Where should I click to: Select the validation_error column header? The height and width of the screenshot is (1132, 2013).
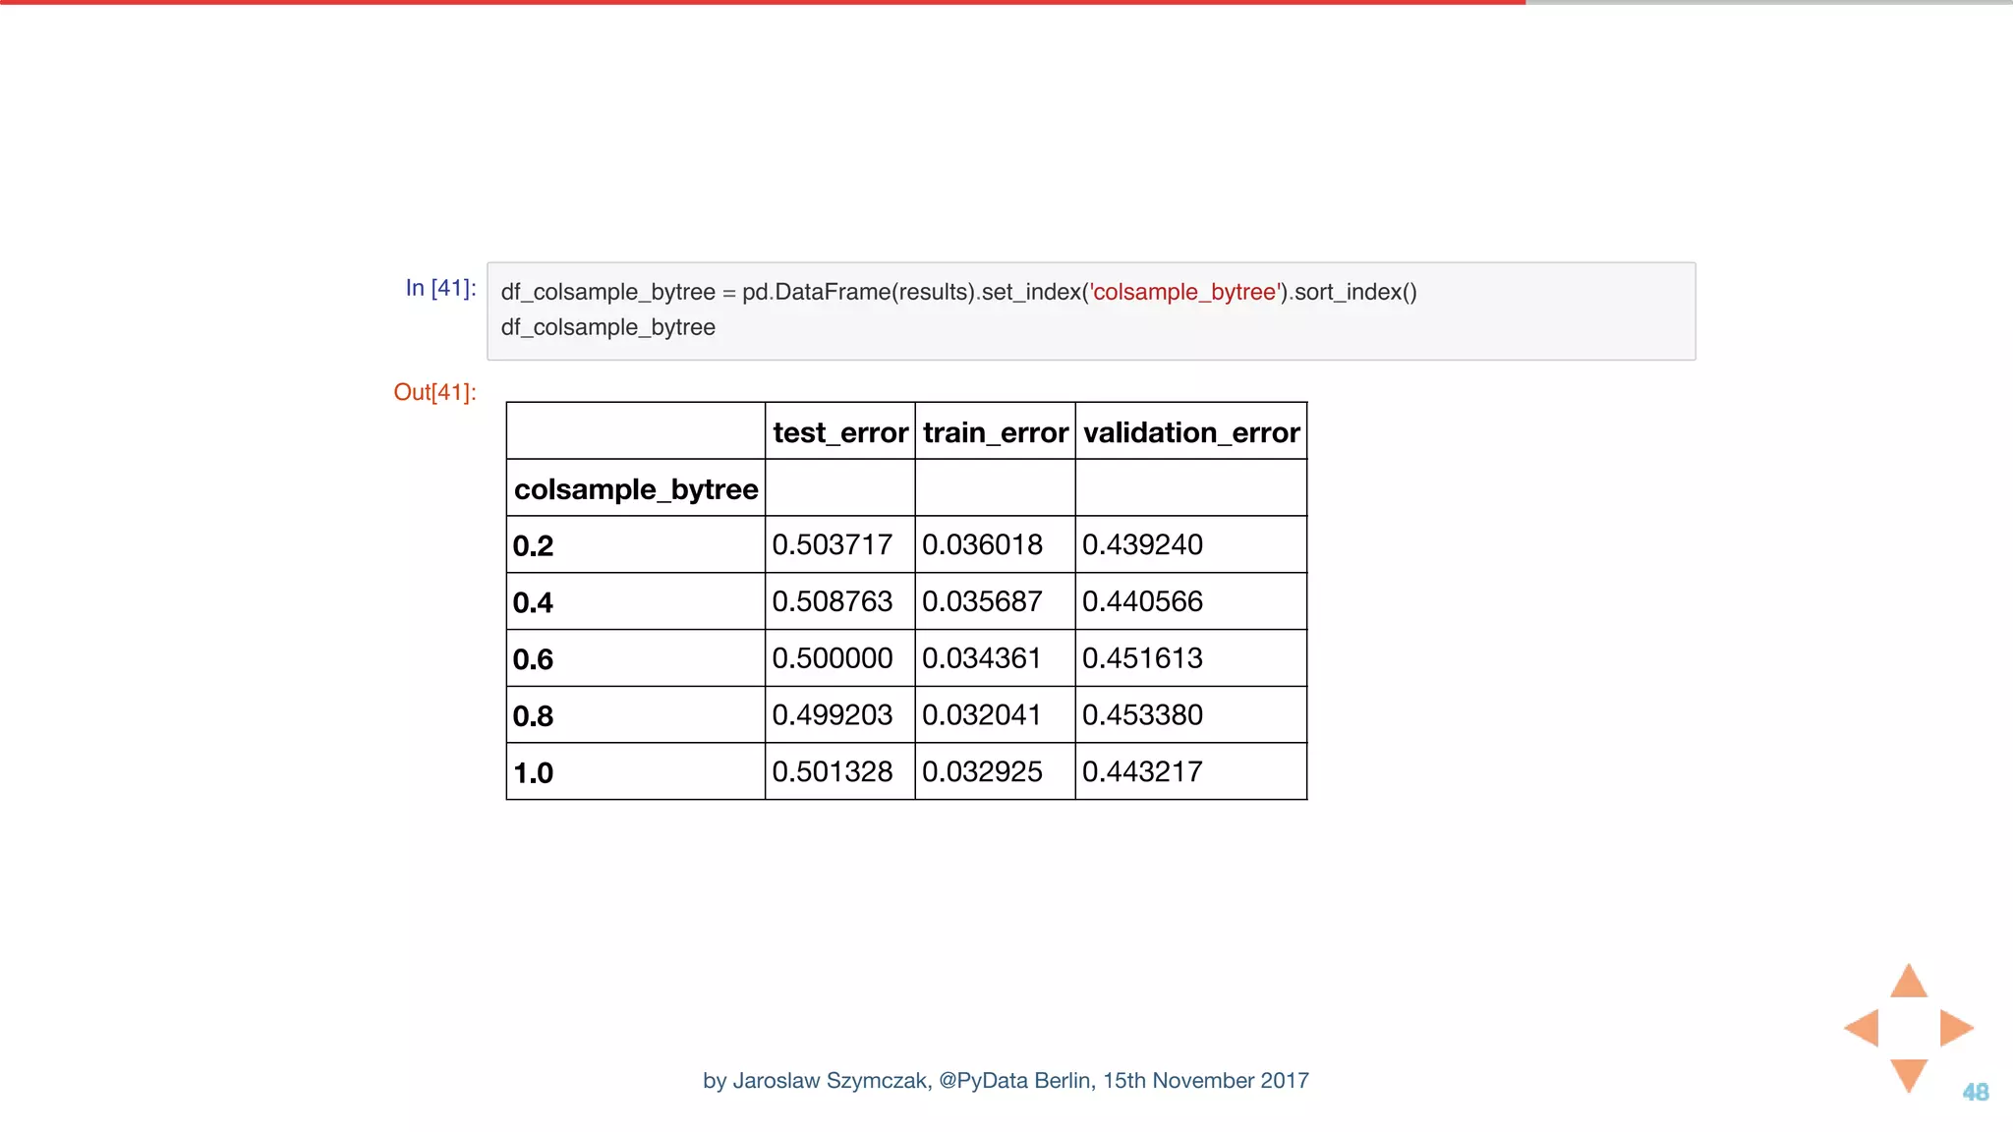pos(1191,431)
